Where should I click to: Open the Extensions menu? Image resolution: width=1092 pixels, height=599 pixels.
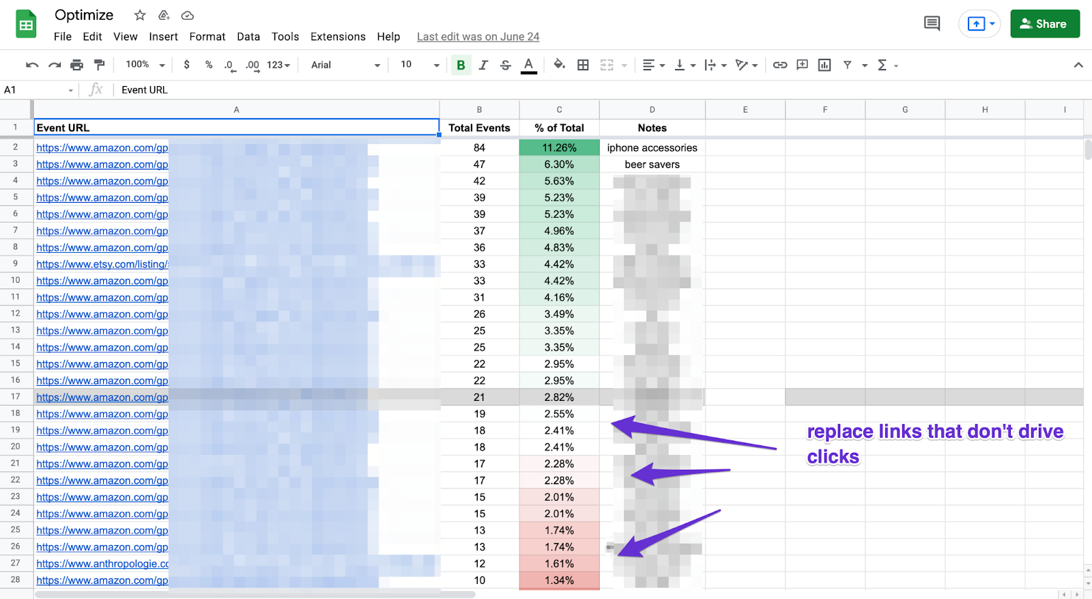[x=338, y=37]
